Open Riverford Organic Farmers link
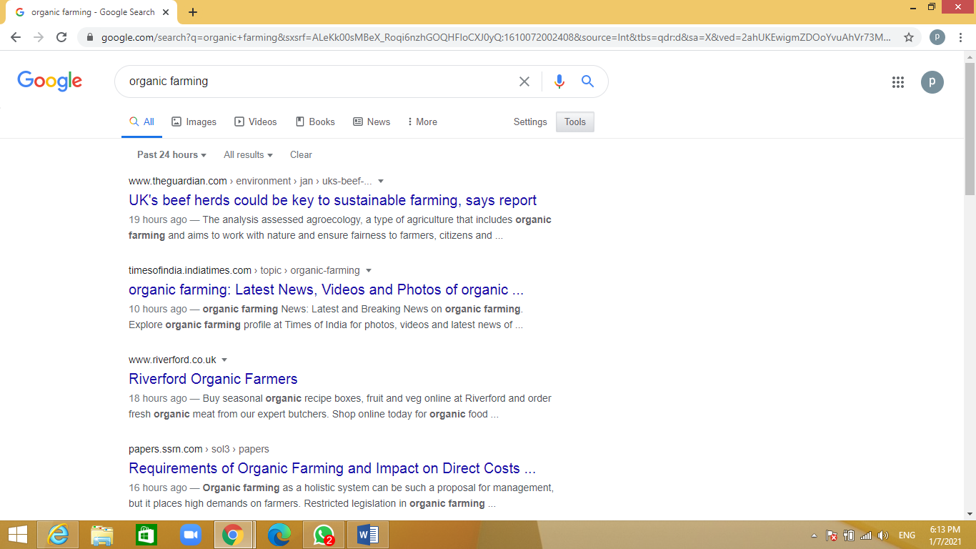 [x=213, y=379]
